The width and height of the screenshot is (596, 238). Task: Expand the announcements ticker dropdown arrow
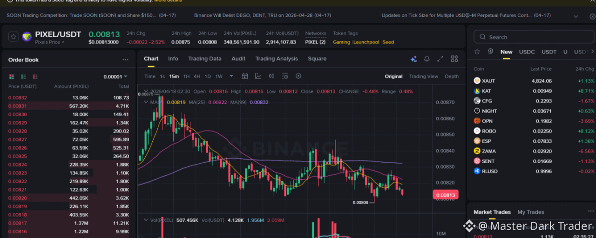pos(576,16)
